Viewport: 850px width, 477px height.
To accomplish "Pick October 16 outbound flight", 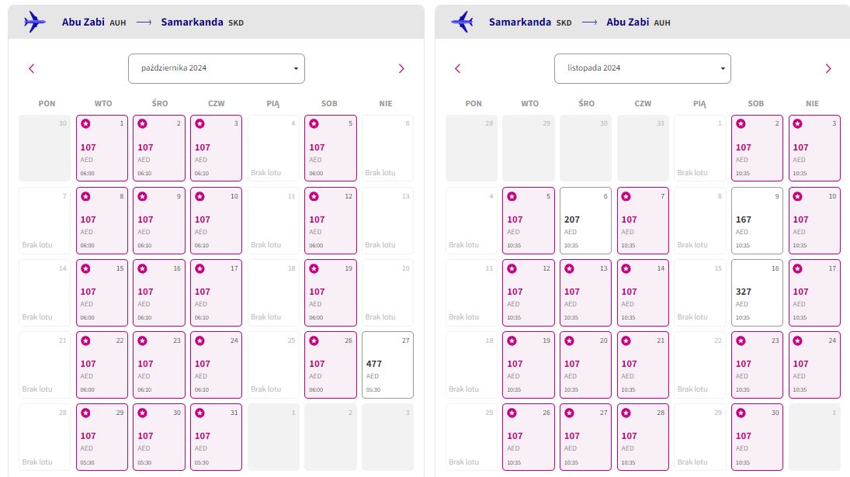I will (x=159, y=293).
